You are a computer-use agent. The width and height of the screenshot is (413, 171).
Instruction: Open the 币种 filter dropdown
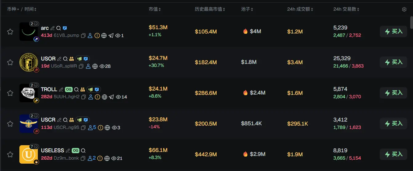(13, 9)
